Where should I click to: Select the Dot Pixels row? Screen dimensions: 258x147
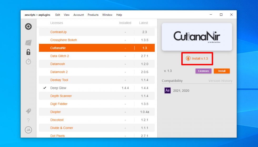coord(97,135)
